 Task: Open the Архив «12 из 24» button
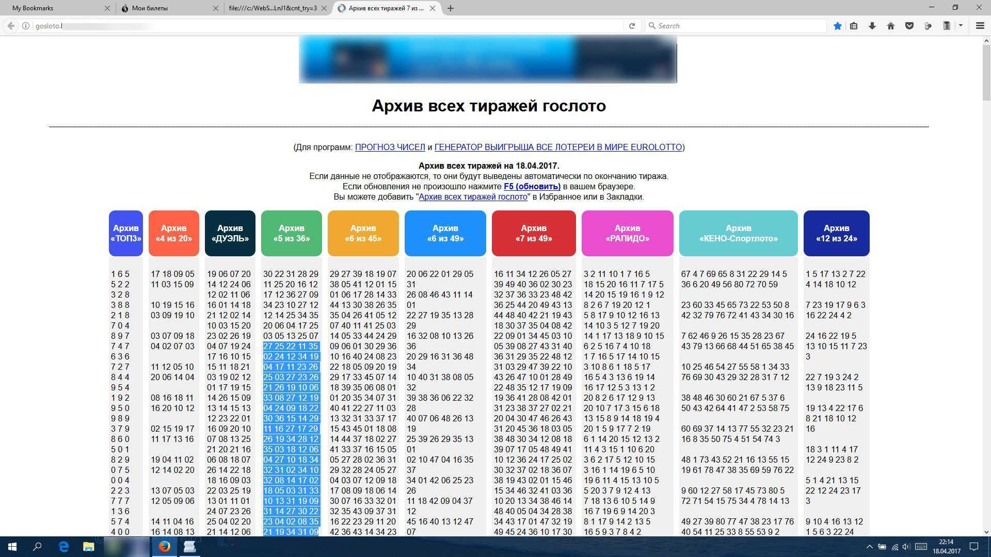pyautogui.click(x=837, y=233)
